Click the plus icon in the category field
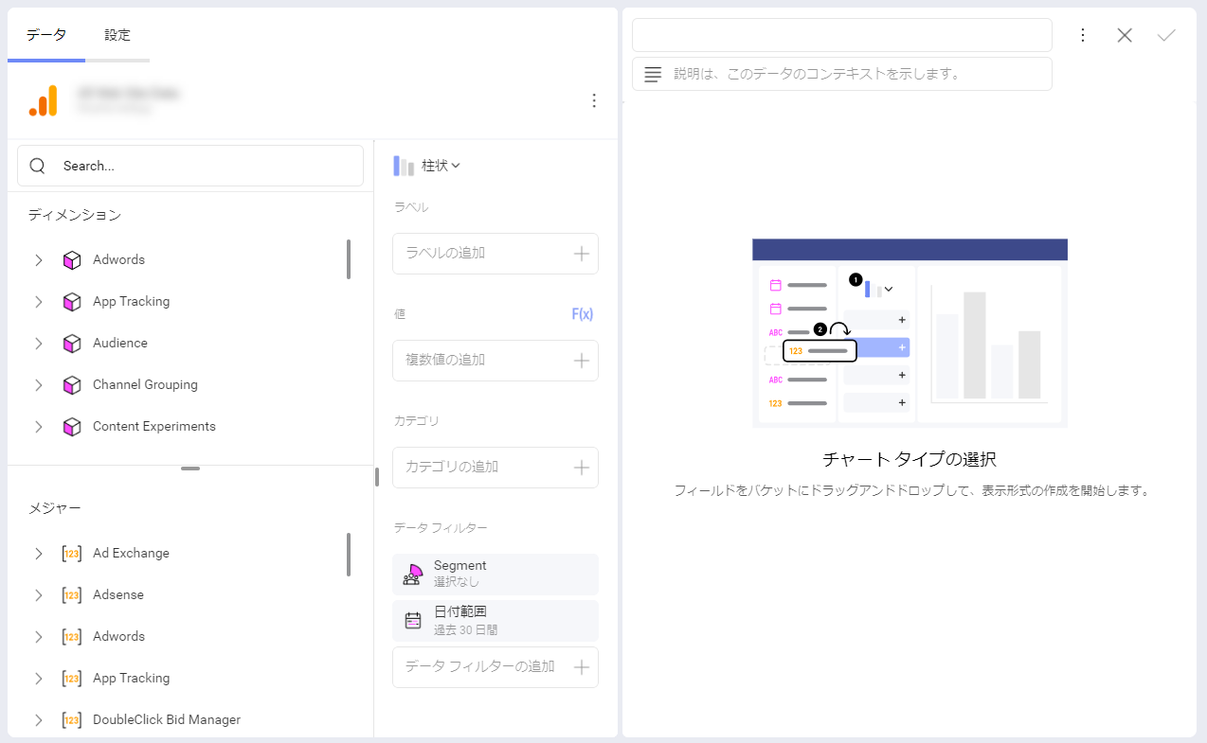The height and width of the screenshot is (743, 1207). 582,468
